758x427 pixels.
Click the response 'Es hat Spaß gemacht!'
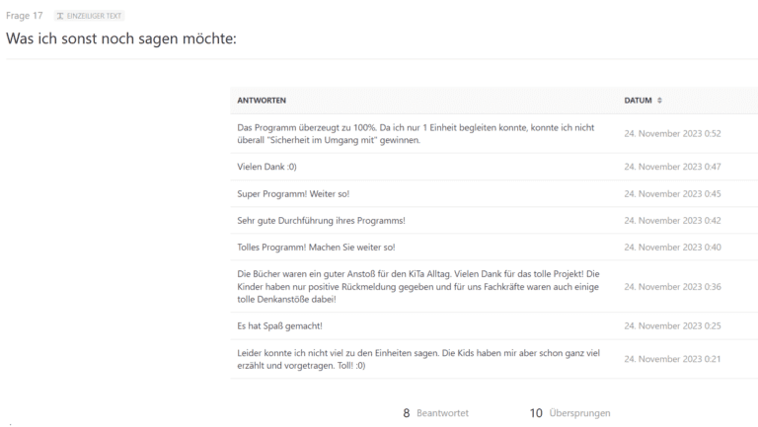(279, 326)
